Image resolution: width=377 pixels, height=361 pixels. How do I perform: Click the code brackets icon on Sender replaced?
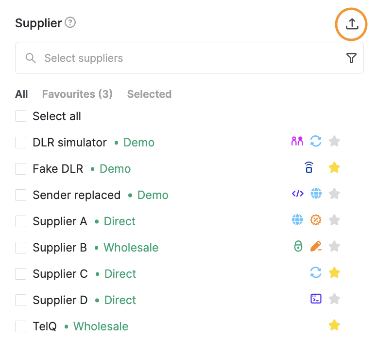point(298,194)
